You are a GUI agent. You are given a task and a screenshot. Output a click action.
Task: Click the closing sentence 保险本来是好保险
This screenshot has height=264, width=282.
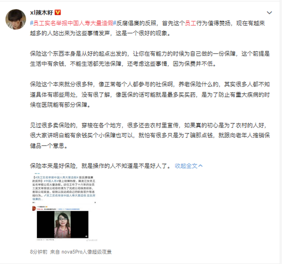100,166
